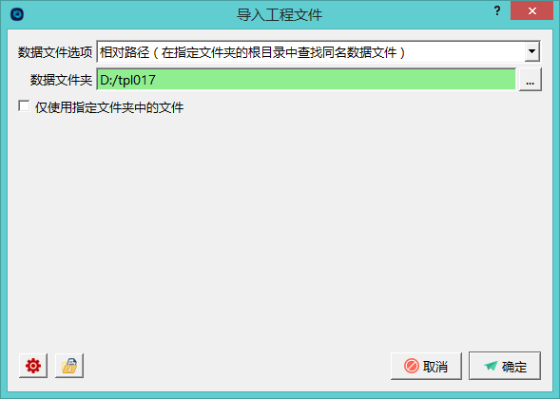Image resolution: width=560 pixels, height=399 pixels.
Task: Click the open-folder file icon button
Action: (x=69, y=366)
